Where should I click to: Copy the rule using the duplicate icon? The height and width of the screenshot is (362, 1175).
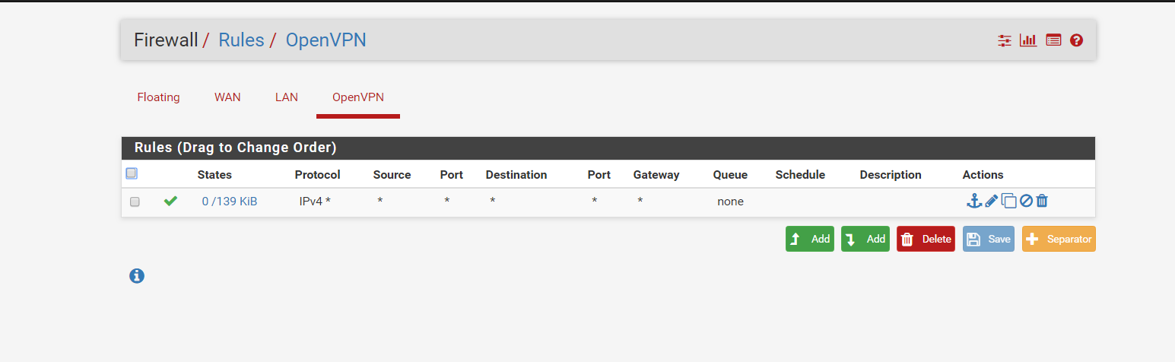[1008, 202]
